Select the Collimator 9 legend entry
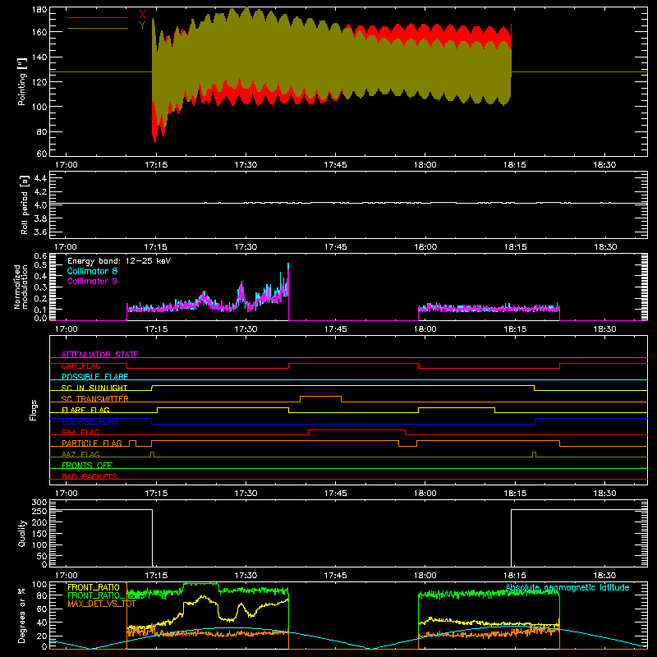657x657 pixels. 92,281
